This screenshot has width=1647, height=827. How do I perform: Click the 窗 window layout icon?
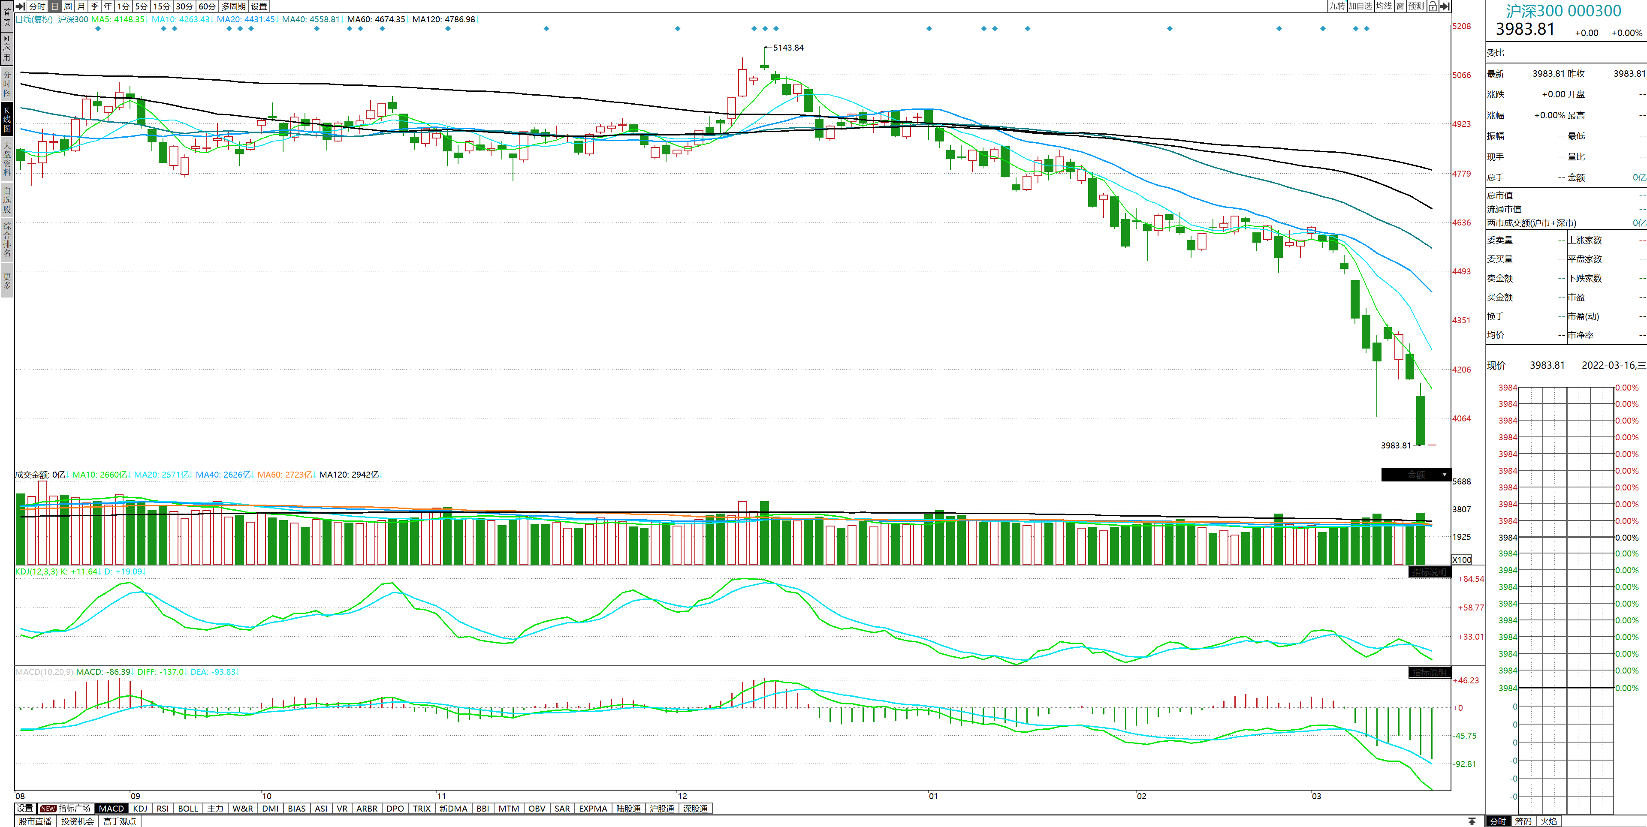click(1400, 6)
